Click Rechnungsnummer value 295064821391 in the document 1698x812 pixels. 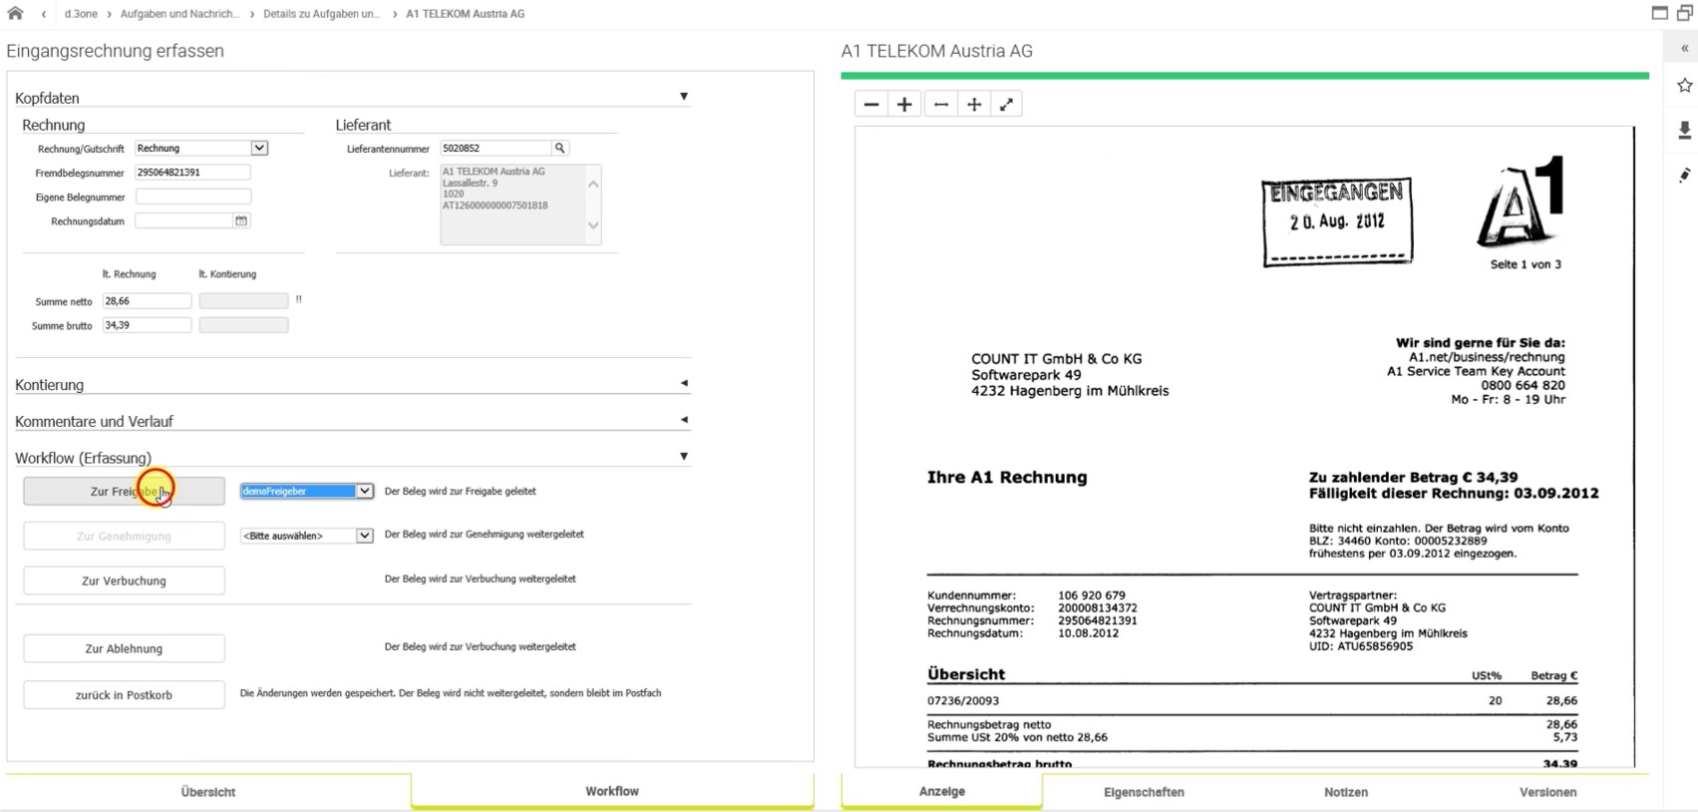coord(1098,620)
